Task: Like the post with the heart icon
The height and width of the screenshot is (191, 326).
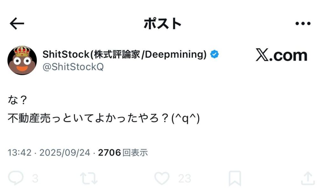Action: tap(162, 179)
